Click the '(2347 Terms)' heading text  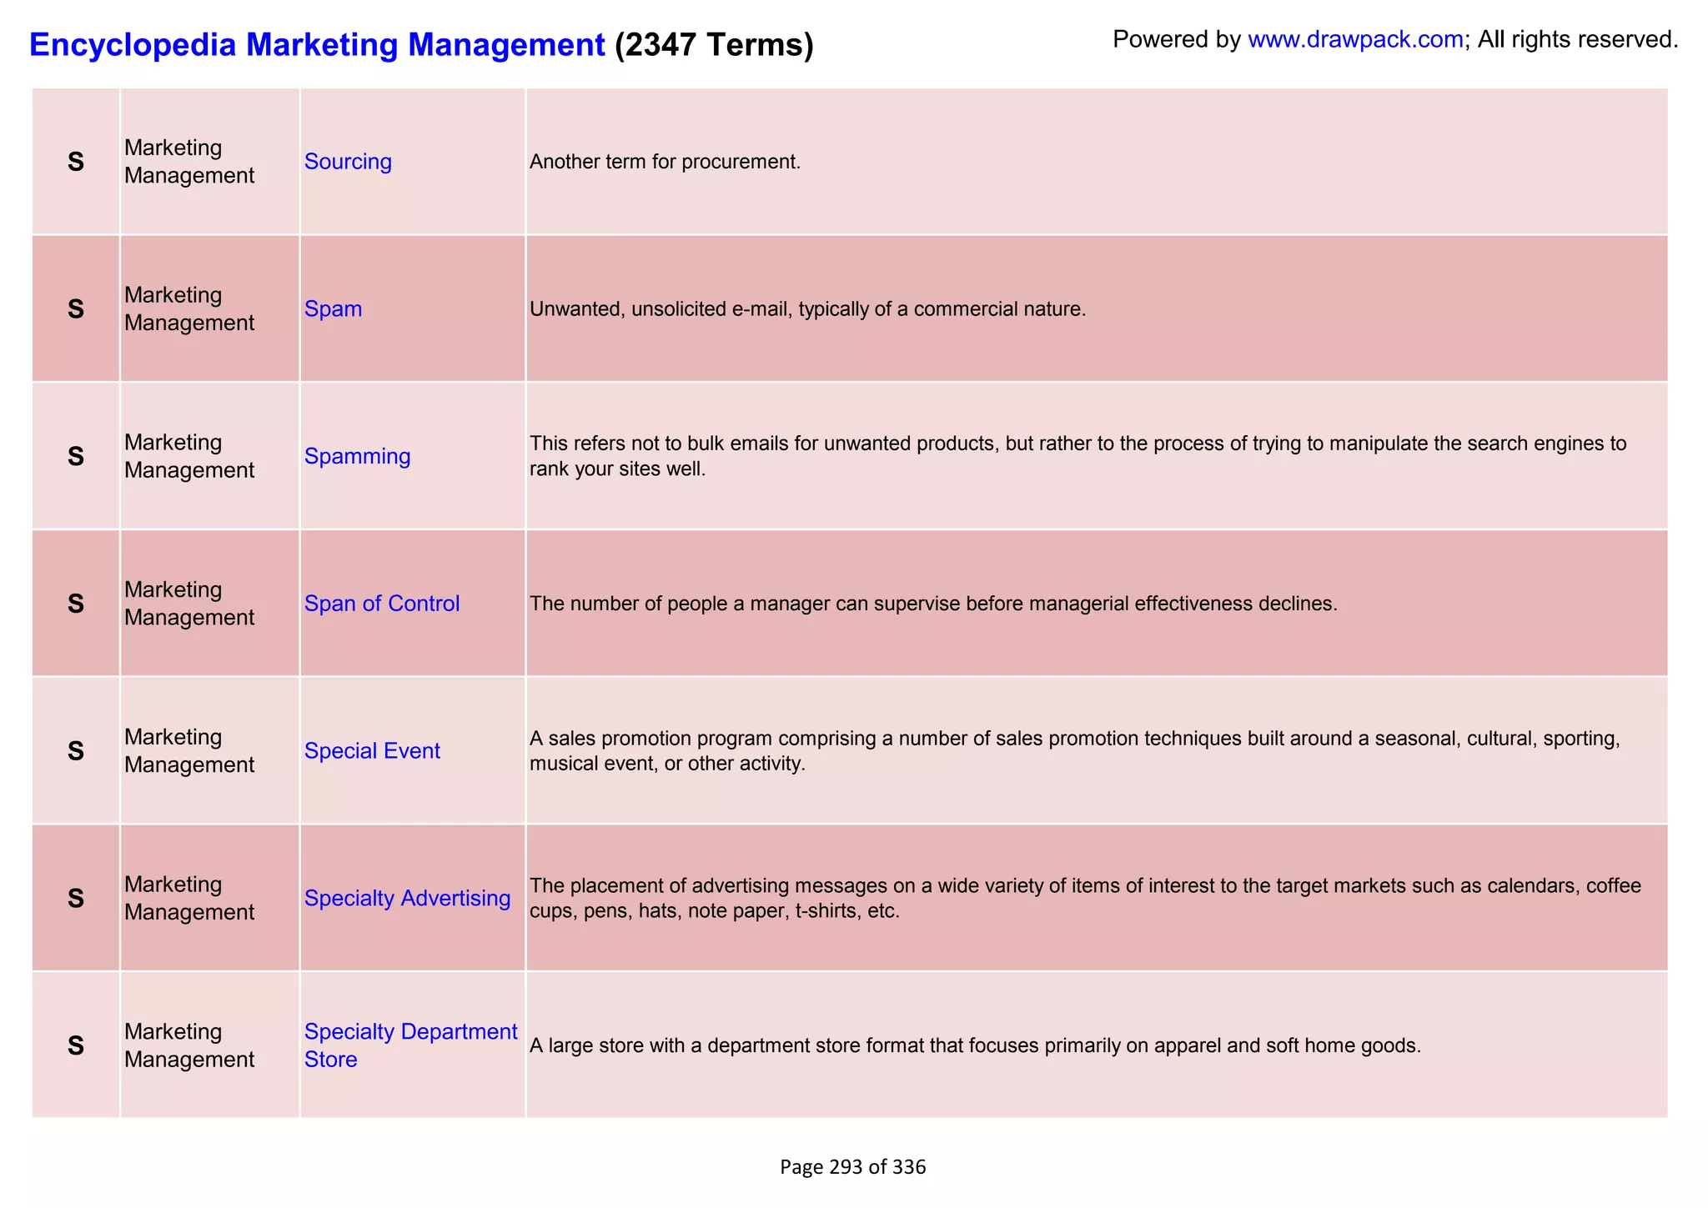tap(714, 44)
